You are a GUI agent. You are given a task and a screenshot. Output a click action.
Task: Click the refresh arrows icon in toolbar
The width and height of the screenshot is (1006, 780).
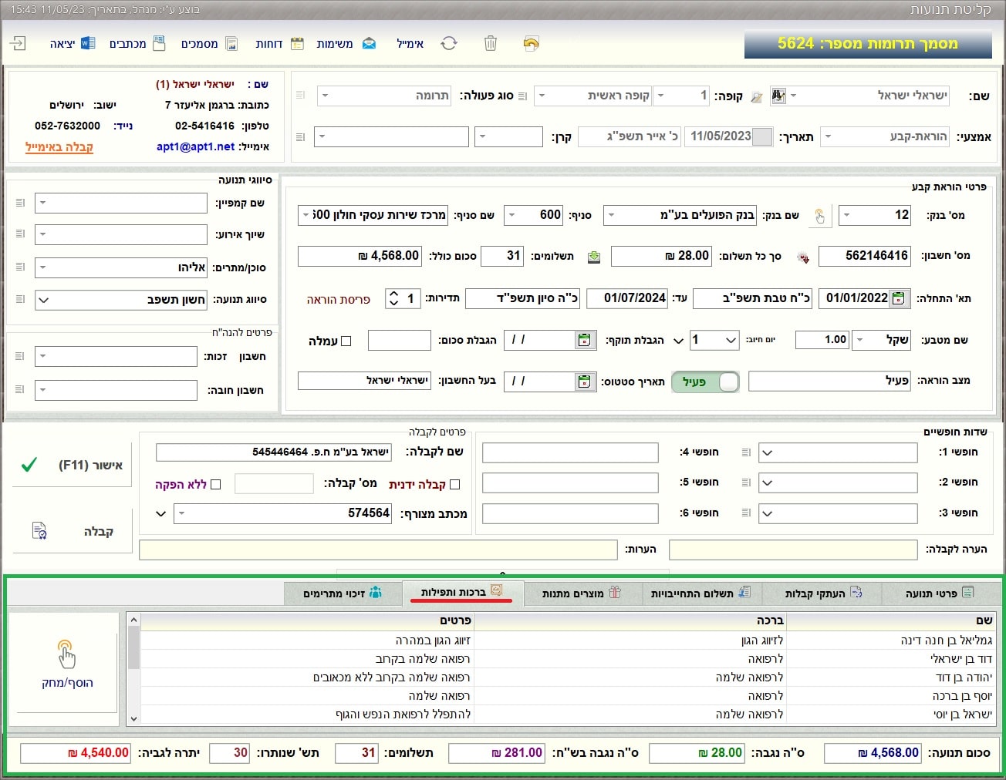(449, 44)
